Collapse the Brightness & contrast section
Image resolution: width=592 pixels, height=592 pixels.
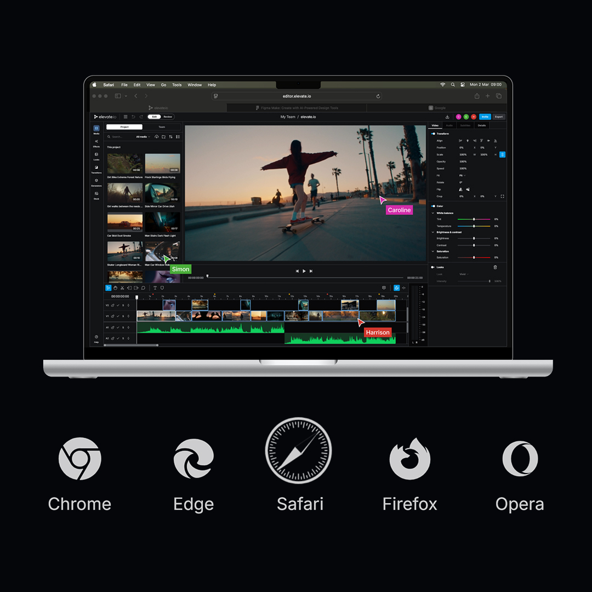[432, 232]
